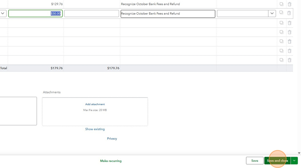This screenshot has width=301, height=168.
Task: Click Make recurring
Action: tap(111, 161)
